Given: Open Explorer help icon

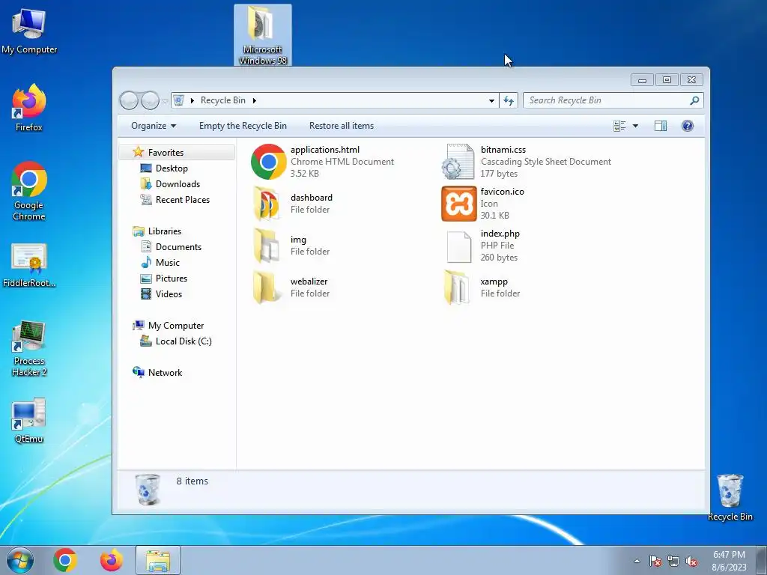Looking at the screenshot, I should tap(688, 126).
